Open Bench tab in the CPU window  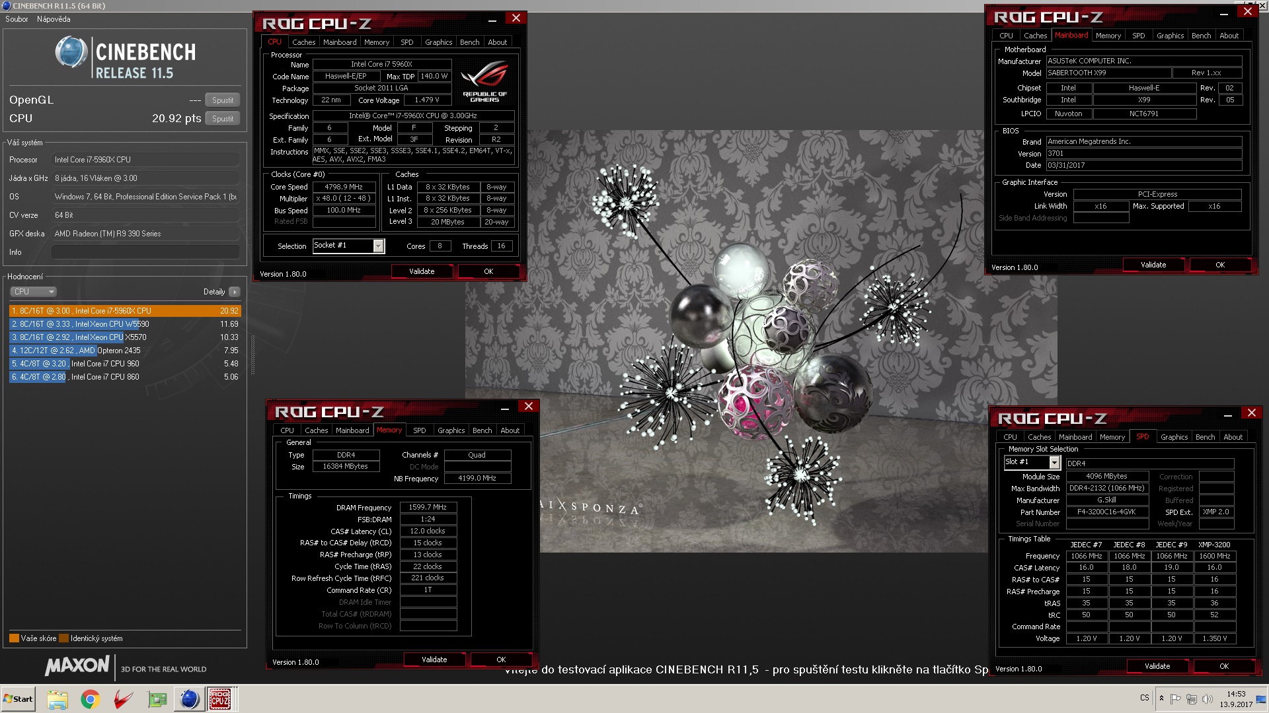click(x=469, y=42)
